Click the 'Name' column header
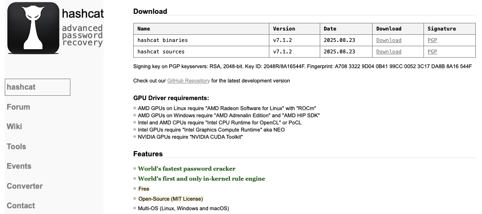This screenshot has height=214, width=482. pyautogui.click(x=201, y=29)
